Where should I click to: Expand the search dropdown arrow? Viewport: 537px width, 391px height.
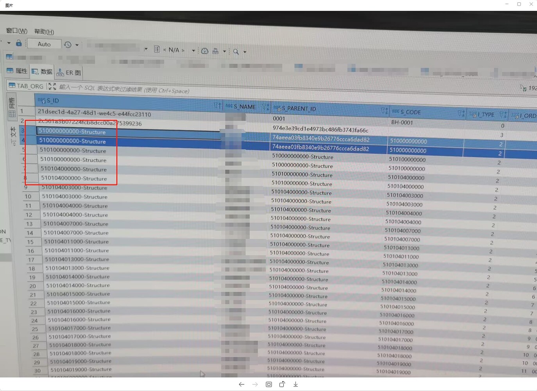(245, 52)
